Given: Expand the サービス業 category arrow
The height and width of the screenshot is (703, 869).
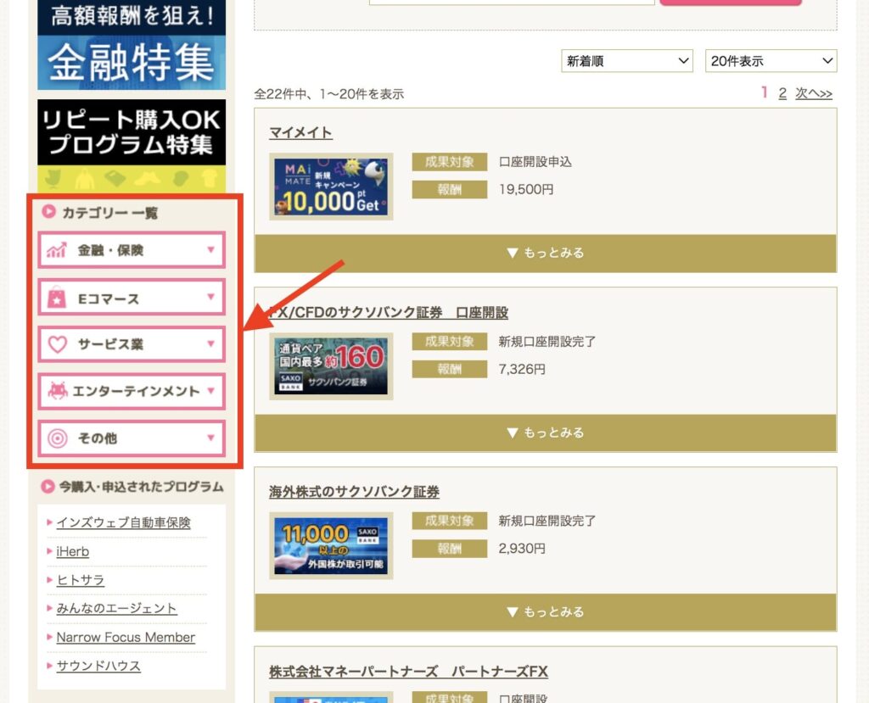Looking at the screenshot, I should tap(211, 344).
